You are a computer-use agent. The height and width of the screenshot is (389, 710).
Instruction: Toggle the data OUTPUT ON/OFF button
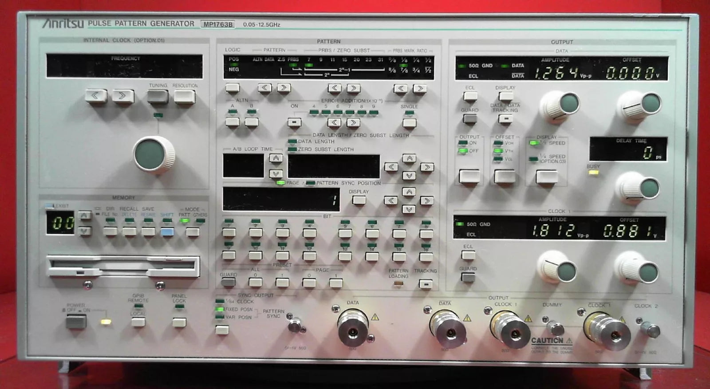(469, 176)
